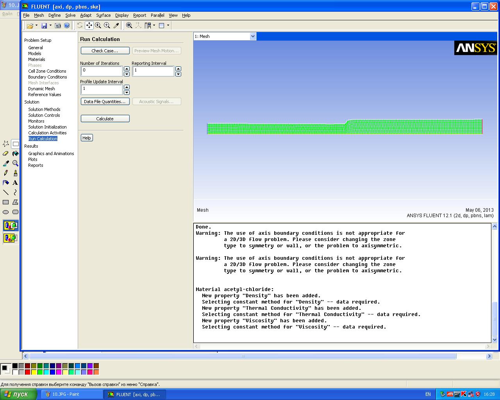The image size is (500, 400).
Task: Click the Check Case button
Action: coord(105,51)
